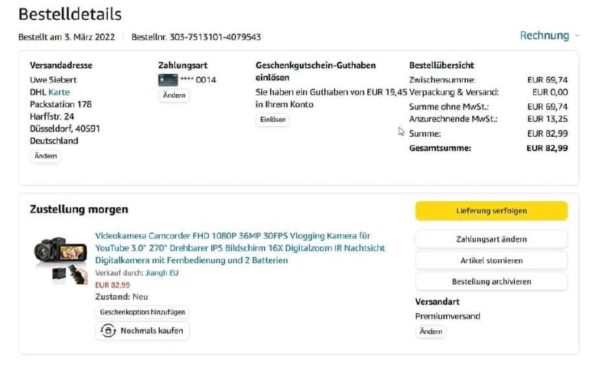Open the DHL Karte link
612x367 pixels.
coord(59,93)
